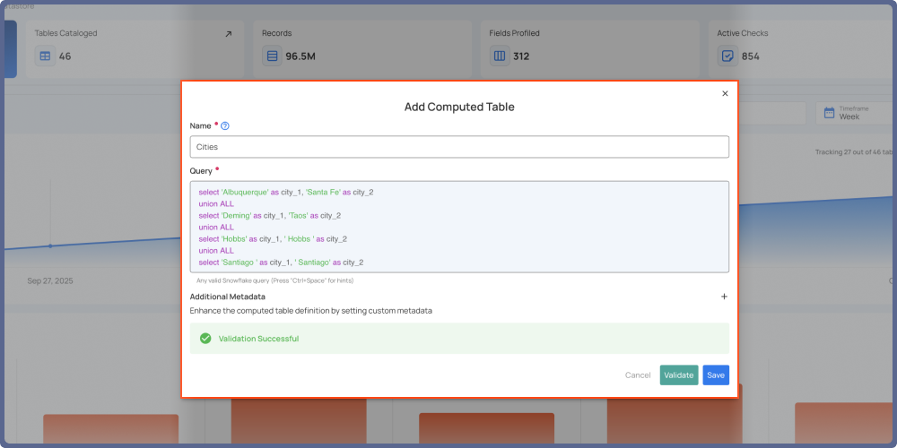Open the Tables Cataloged arrow link
This screenshot has height=448, width=897.
(228, 34)
